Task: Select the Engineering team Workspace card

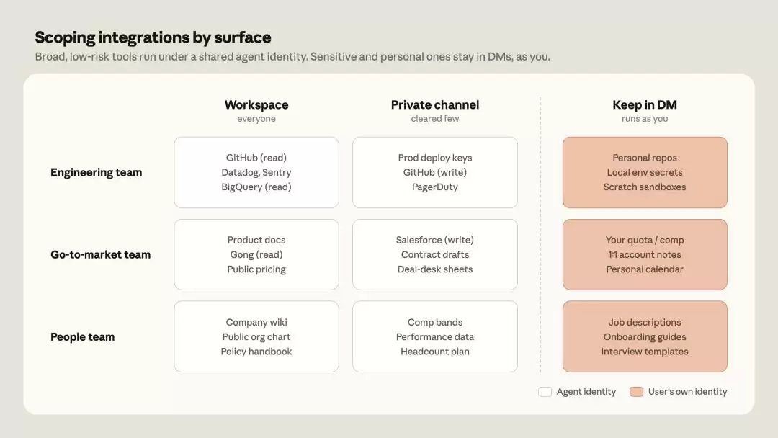Action: 256,173
